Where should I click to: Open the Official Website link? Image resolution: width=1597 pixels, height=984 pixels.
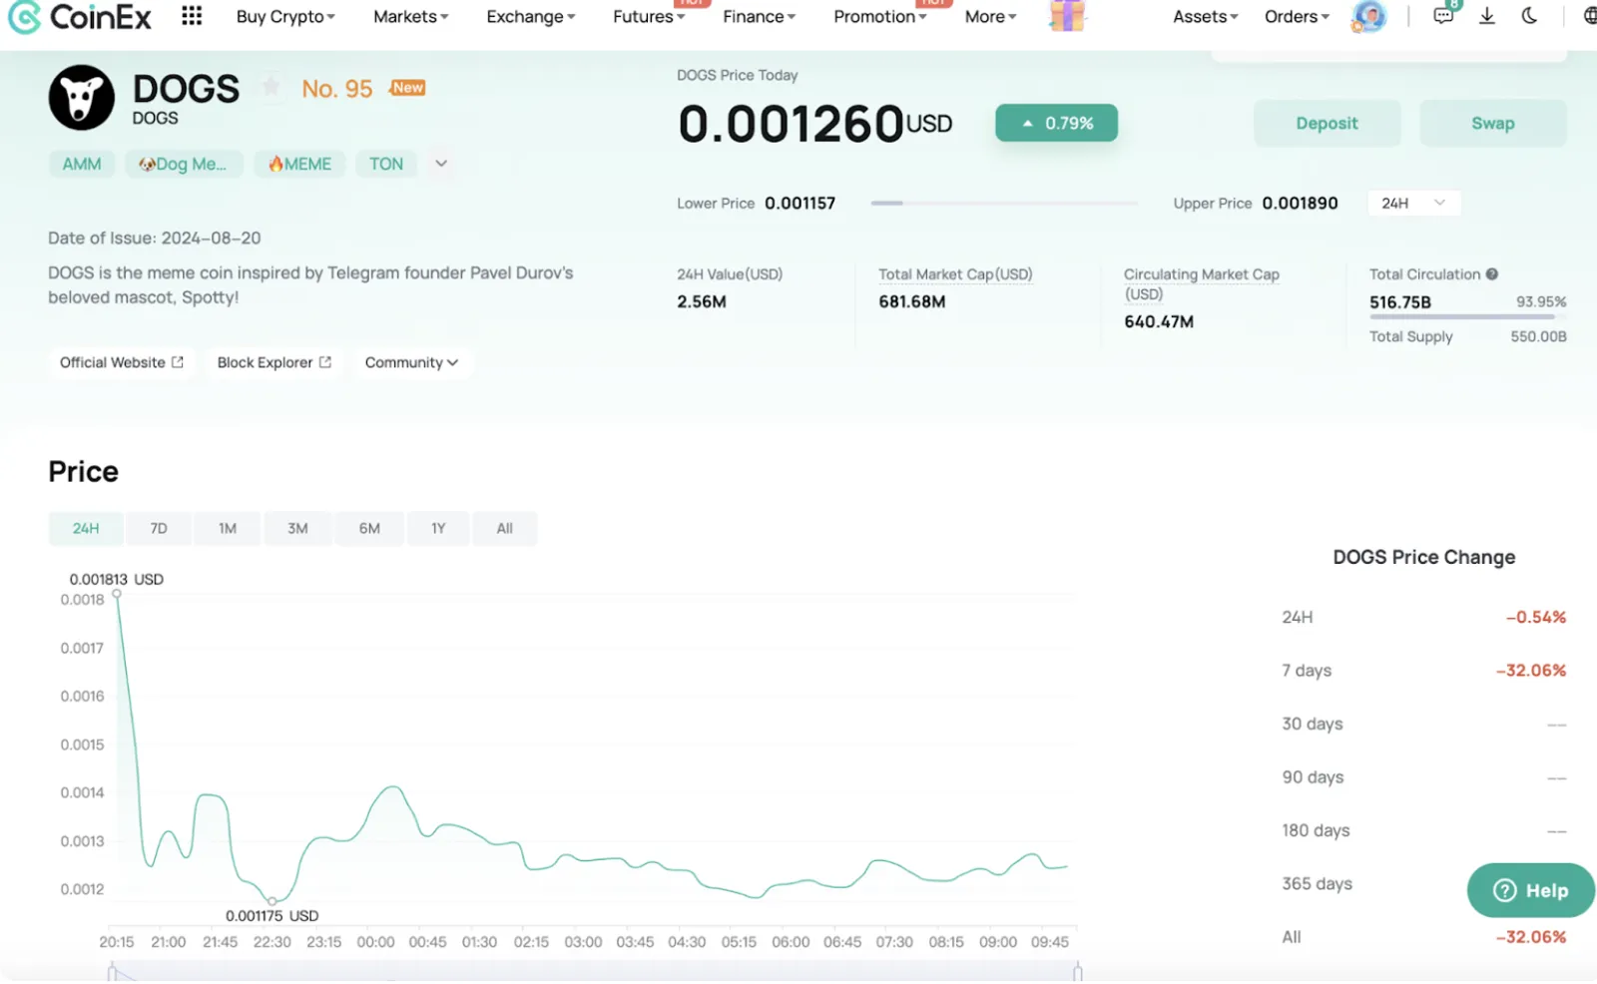[122, 362]
